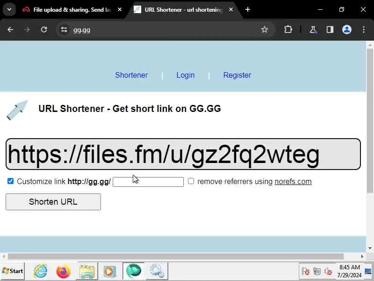374x281 pixels.
Task: Click Show desktop tray icon
Action: pyautogui.click(x=368, y=271)
